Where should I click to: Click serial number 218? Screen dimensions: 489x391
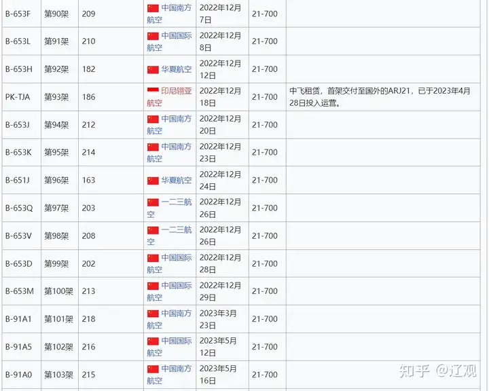(88, 319)
